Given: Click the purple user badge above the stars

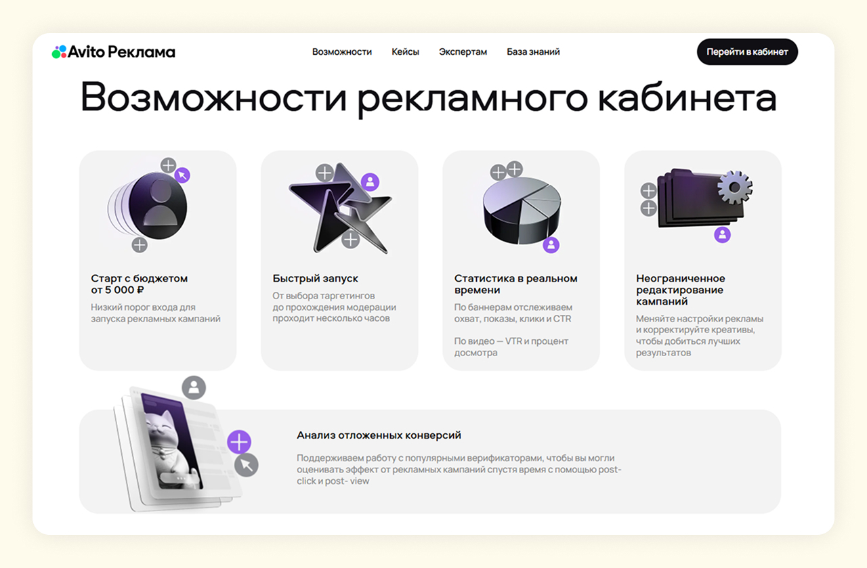Looking at the screenshot, I should [x=370, y=181].
